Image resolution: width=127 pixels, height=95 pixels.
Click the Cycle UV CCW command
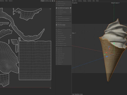coord(60,54)
